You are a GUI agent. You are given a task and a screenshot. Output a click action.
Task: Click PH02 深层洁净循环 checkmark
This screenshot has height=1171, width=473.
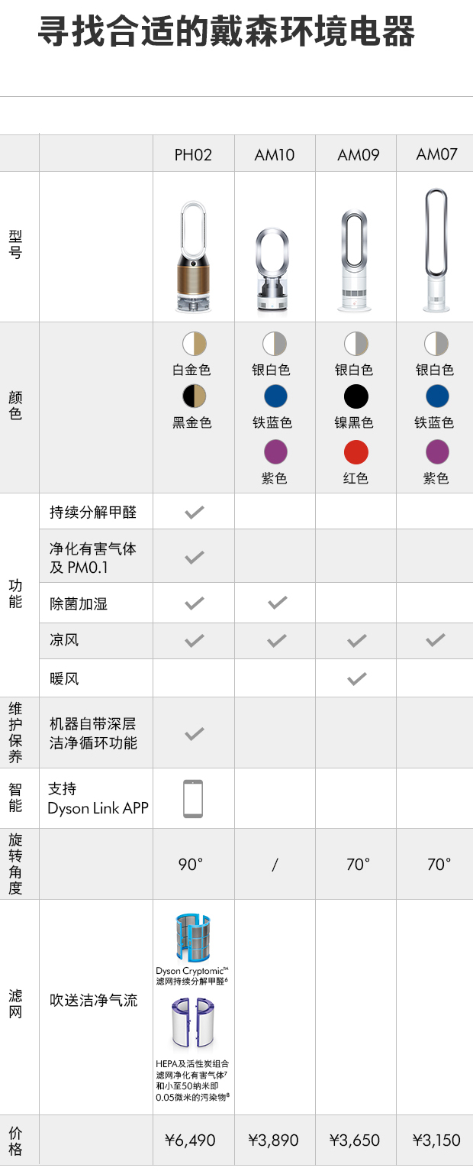[x=195, y=733]
